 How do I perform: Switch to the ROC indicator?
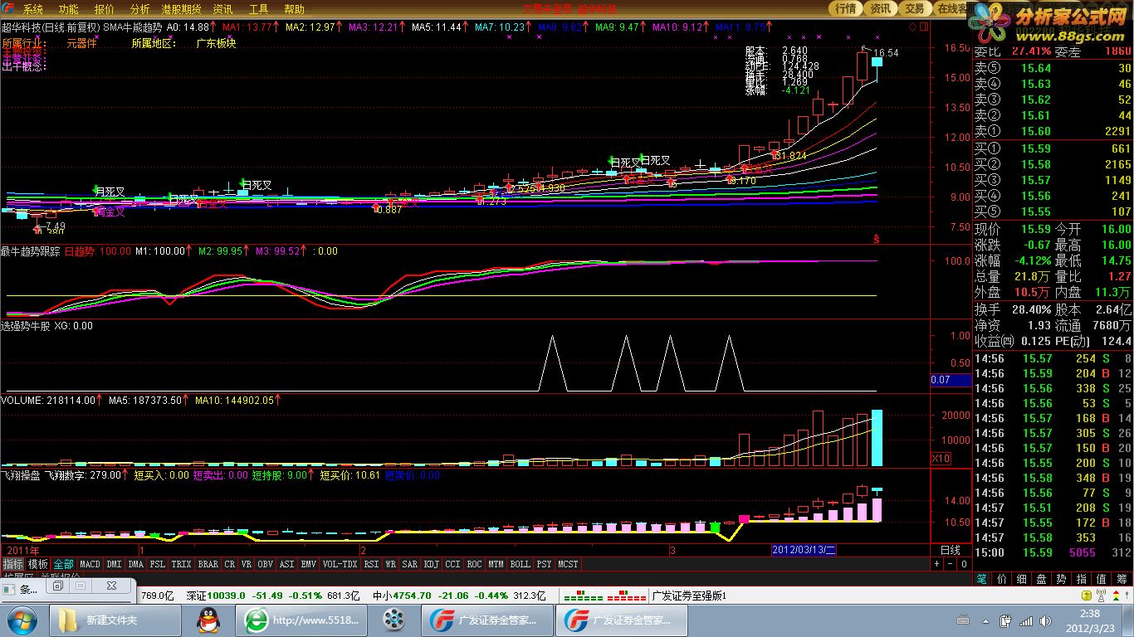pyautogui.click(x=474, y=564)
